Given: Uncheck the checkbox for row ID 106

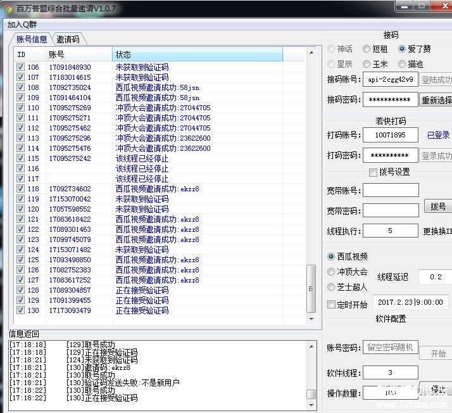Looking at the screenshot, I should point(20,67).
